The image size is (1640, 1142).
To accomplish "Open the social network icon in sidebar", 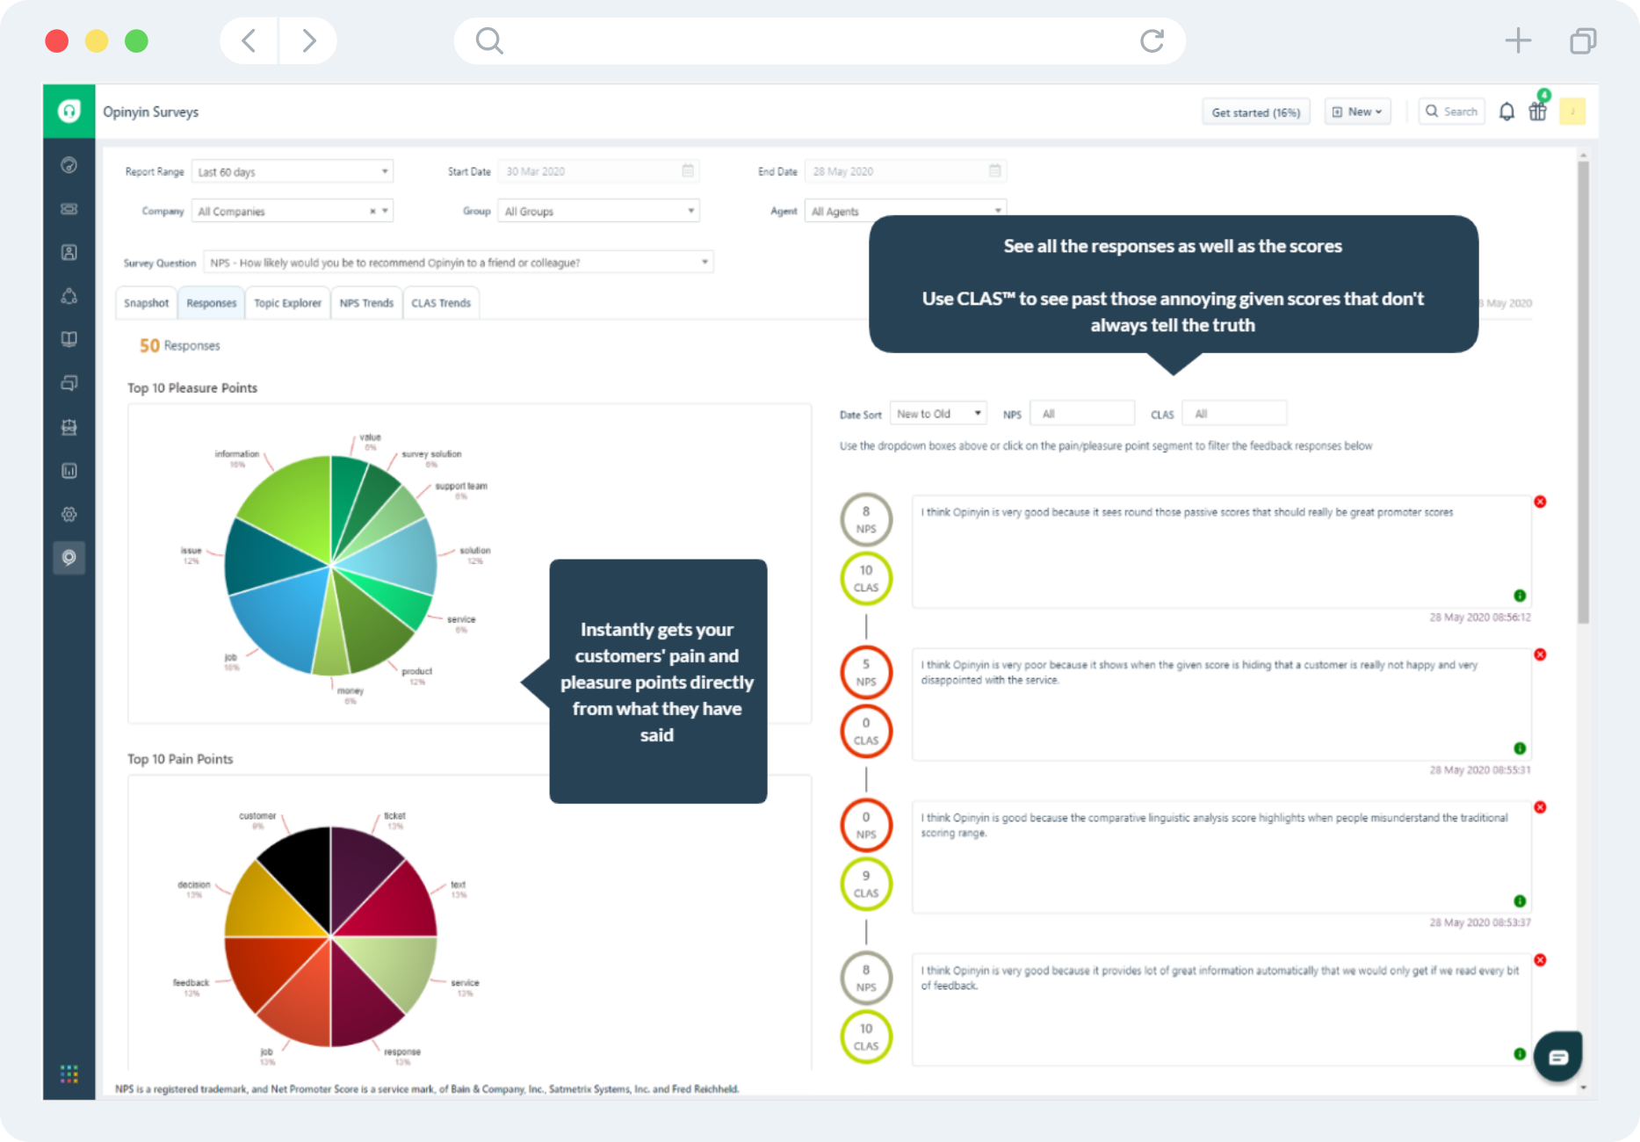I will 69,296.
